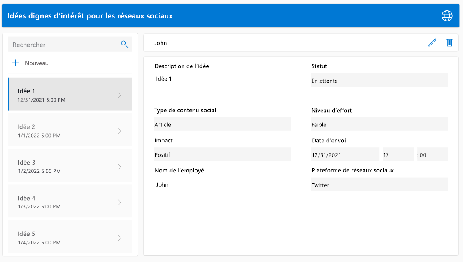Click the Nouveau button label
Image resolution: width=463 pixels, height=262 pixels.
36,63
